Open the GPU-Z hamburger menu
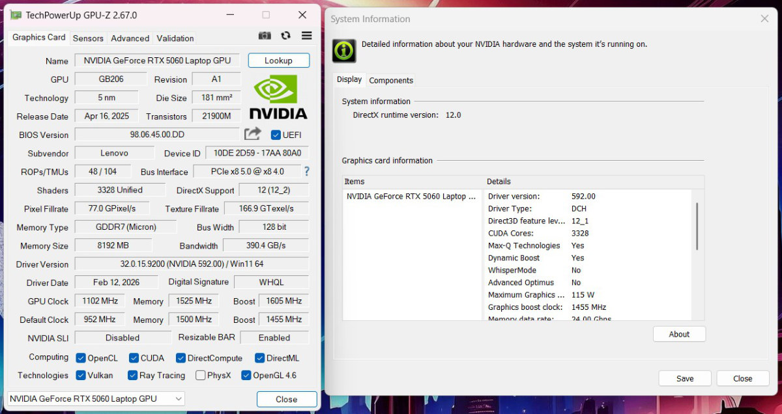782x414 pixels. [306, 36]
